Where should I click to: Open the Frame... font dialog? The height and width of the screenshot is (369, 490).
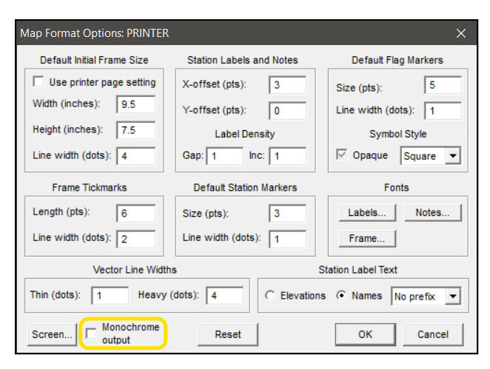click(x=367, y=239)
